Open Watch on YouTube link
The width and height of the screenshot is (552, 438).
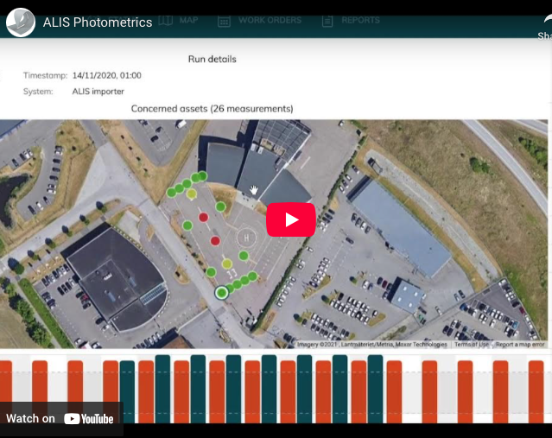[60, 419]
